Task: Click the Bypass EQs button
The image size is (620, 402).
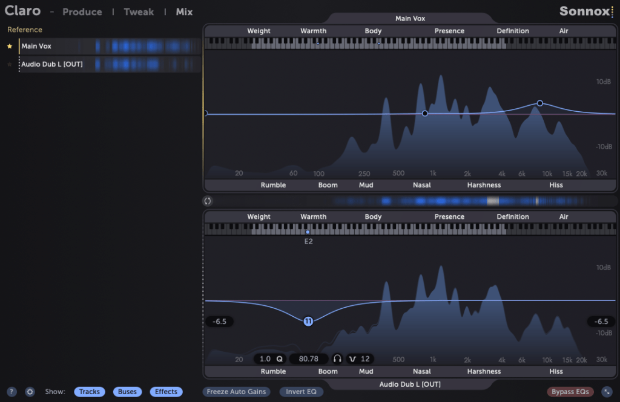Action: pos(570,392)
